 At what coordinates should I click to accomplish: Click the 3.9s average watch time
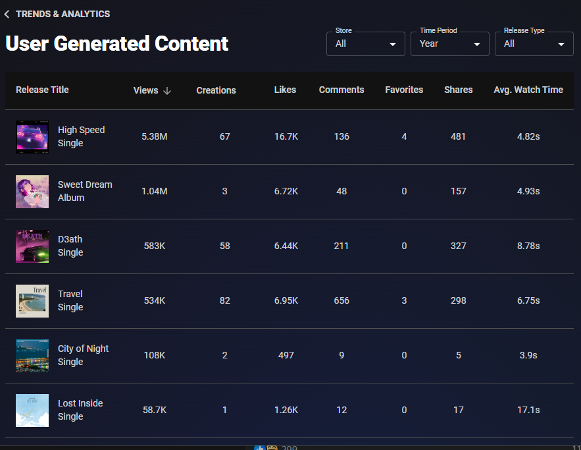[x=528, y=355]
